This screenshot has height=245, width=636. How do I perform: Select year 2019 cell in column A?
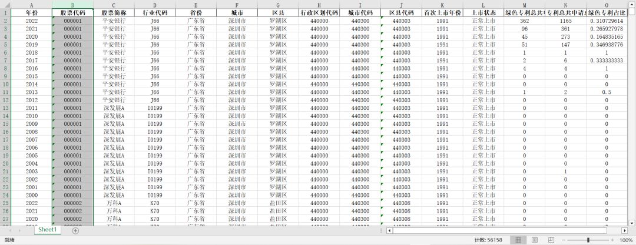coord(32,45)
